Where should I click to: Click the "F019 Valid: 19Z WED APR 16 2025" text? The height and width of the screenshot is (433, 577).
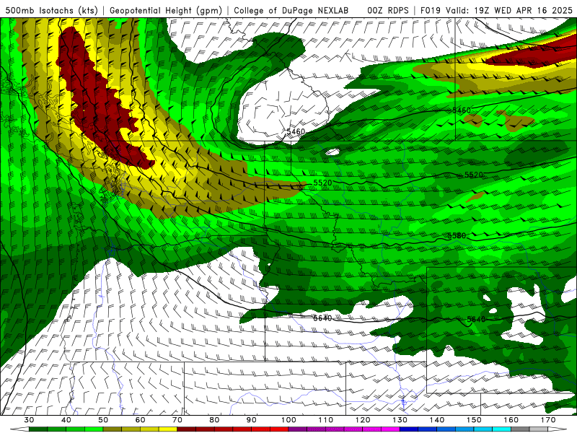tap(496, 10)
